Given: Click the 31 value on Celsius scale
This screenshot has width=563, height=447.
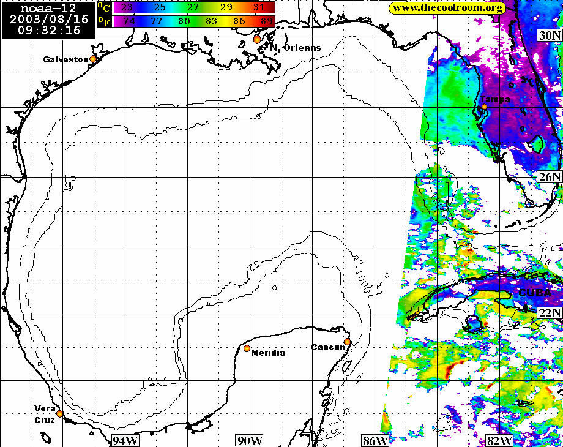Looking at the screenshot, I should (259, 7).
